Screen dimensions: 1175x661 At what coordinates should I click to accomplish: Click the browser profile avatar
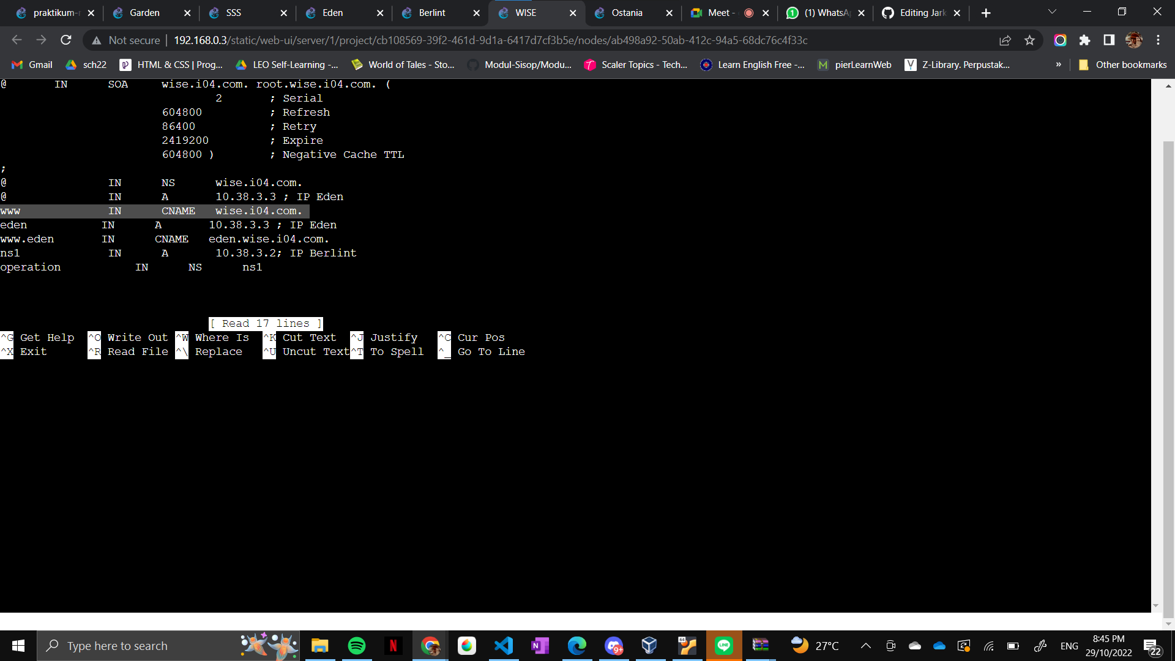point(1134,40)
